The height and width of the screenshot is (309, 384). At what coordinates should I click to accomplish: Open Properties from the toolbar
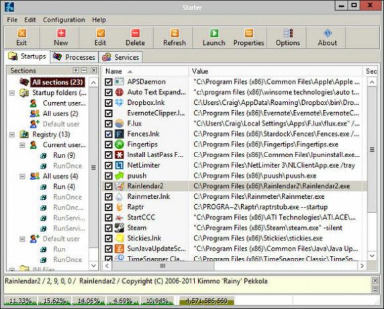click(248, 37)
